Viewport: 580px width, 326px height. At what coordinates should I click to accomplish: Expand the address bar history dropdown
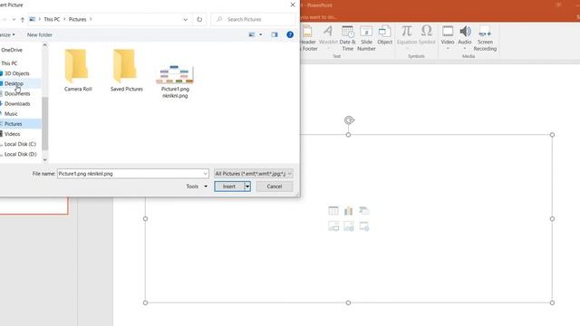tap(185, 19)
